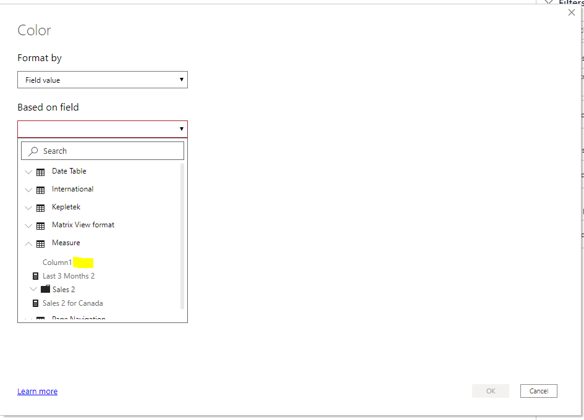Screen dimensions: 584x420
Task: Click the Kepletek table icon
Action: pos(41,208)
